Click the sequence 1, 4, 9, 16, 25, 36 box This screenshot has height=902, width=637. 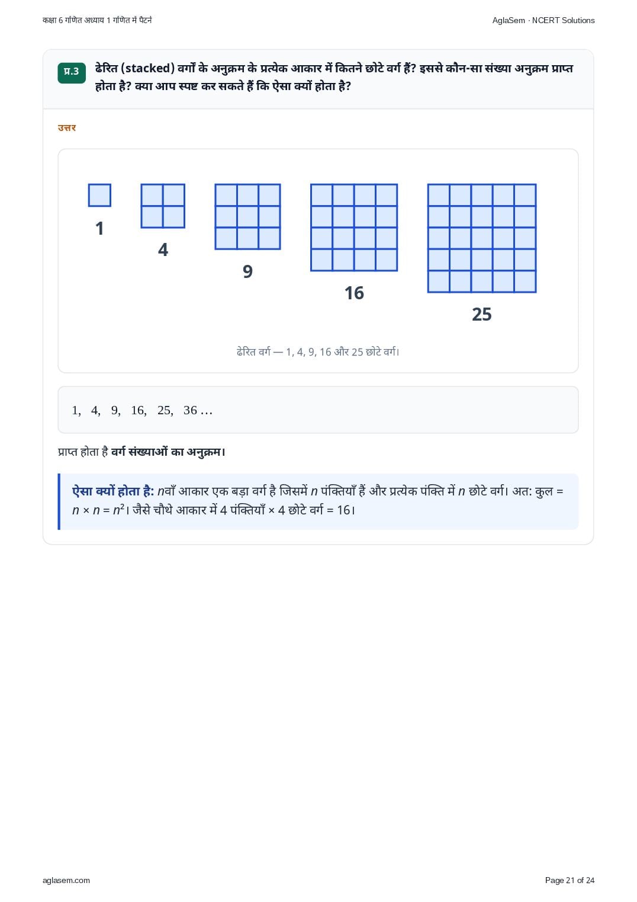[318, 410]
